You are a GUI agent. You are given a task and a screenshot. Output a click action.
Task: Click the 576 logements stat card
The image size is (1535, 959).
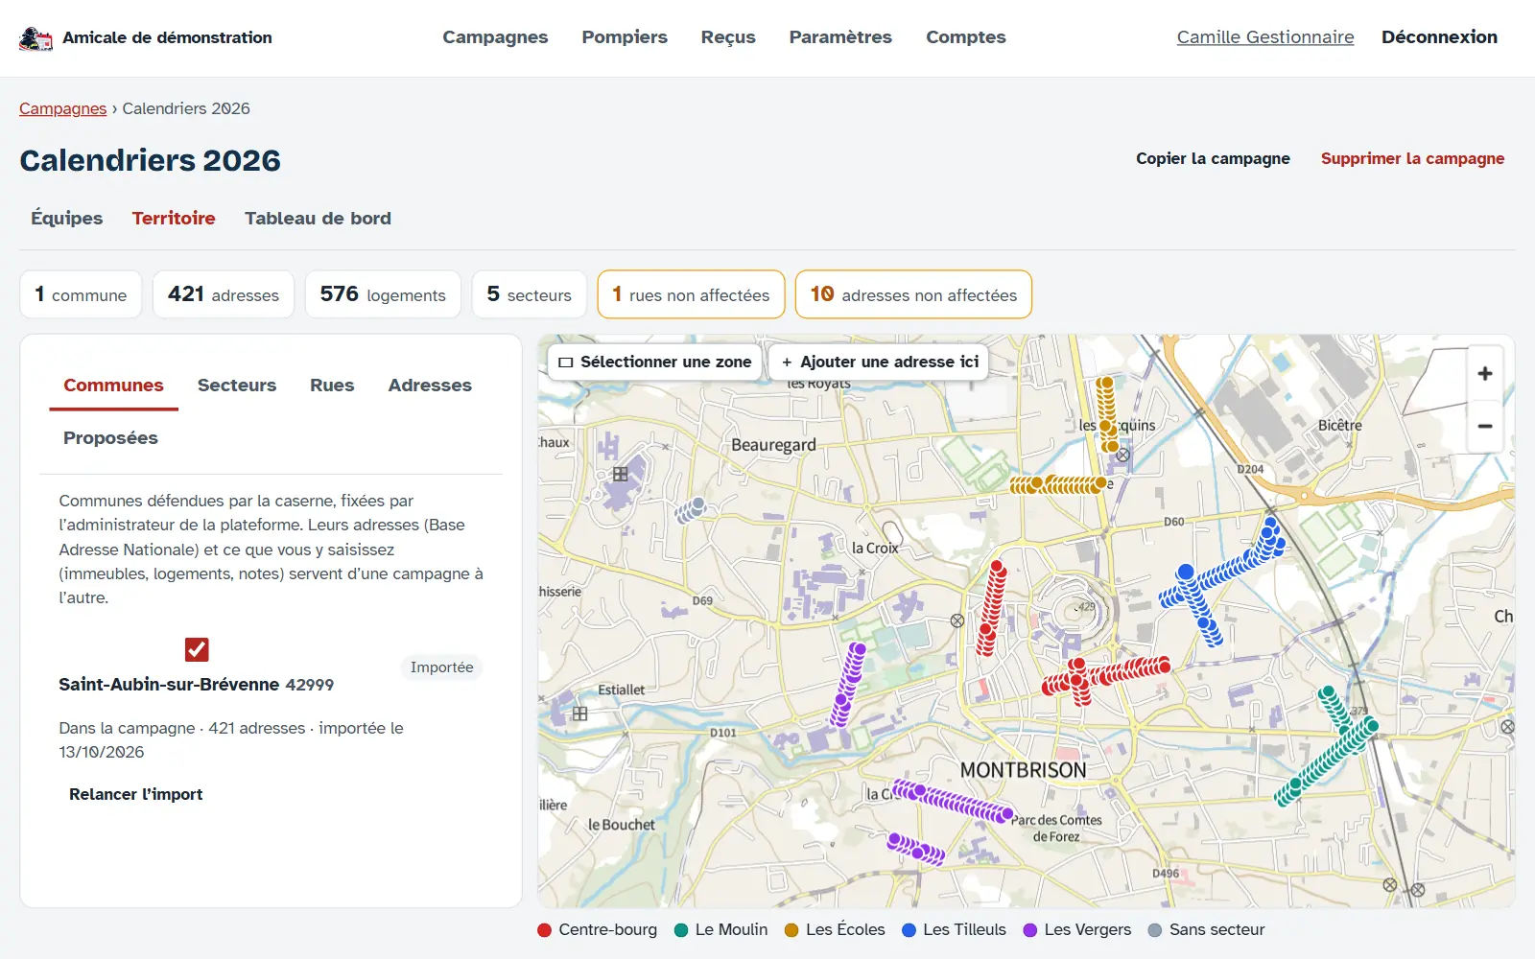(383, 294)
